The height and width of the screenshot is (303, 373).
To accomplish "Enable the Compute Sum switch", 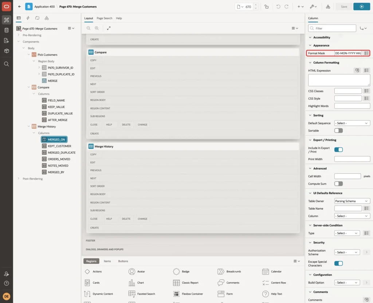I will pyautogui.click(x=338, y=184).
